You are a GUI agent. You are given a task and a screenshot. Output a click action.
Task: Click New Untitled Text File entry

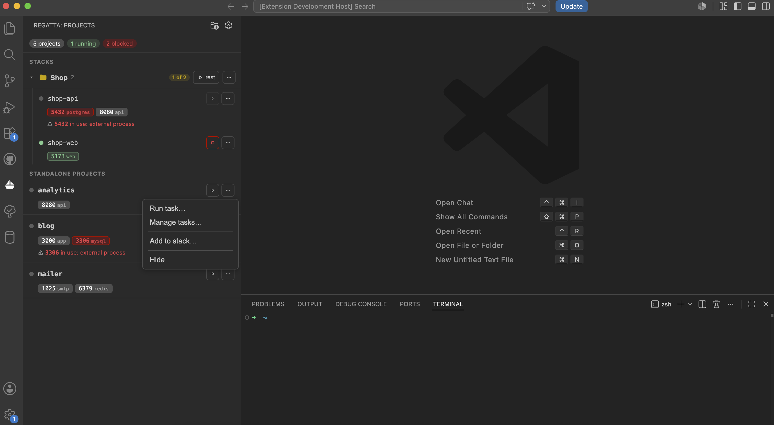[x=475, y=260]
